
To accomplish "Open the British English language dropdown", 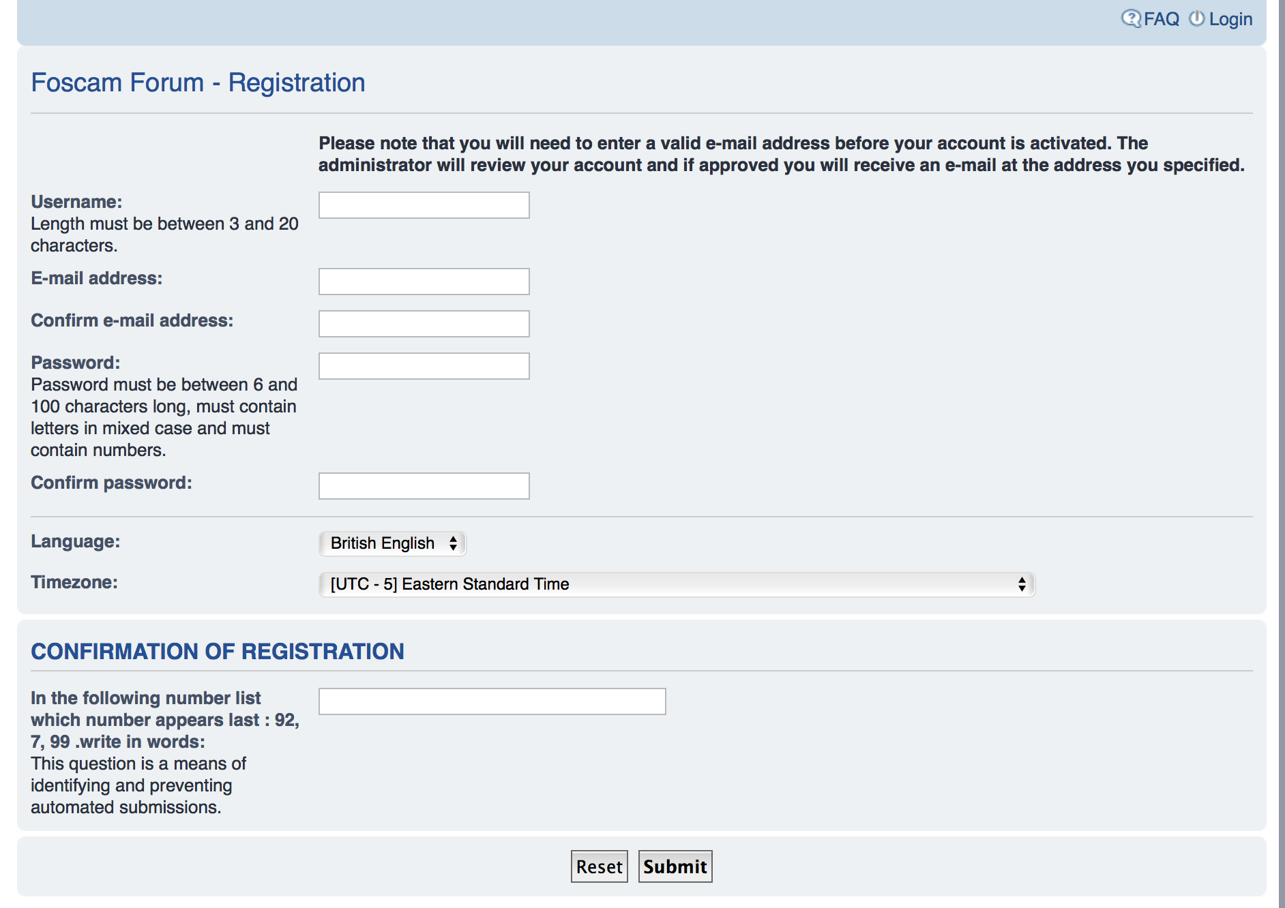I will coord(393,543).
